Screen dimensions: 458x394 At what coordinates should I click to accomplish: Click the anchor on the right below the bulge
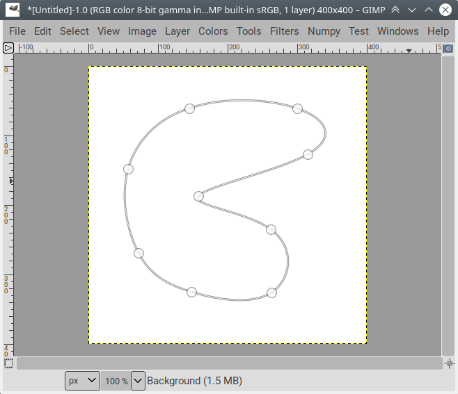tap(308, 154)
